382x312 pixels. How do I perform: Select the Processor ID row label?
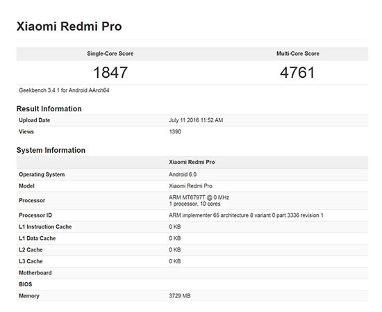[x=35, y=215]
